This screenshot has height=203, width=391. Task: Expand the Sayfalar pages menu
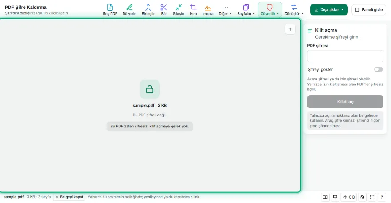246,10
